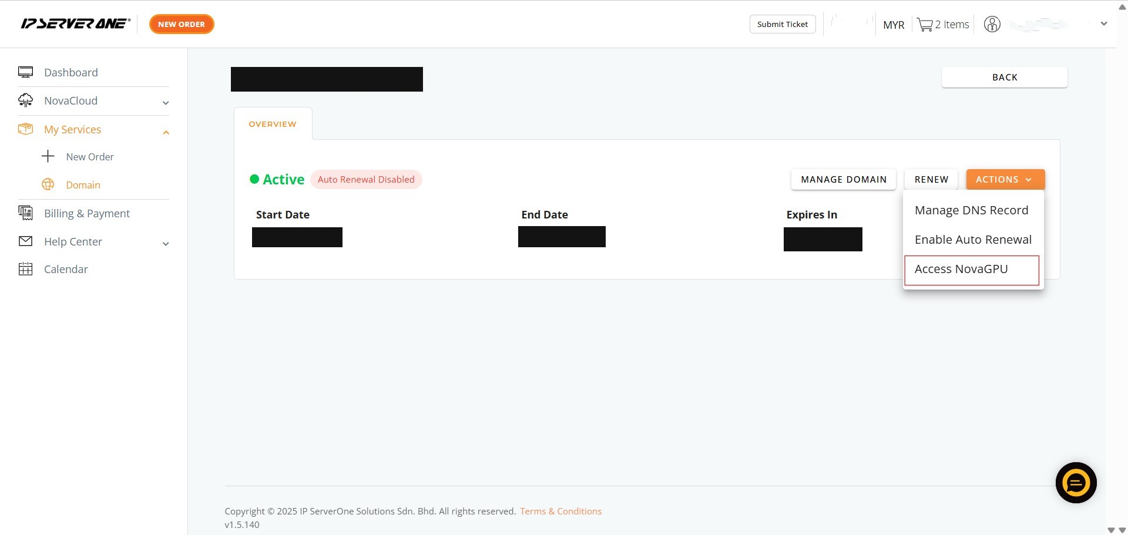Click the Terms & Conditions footer link

click(560, 511)
